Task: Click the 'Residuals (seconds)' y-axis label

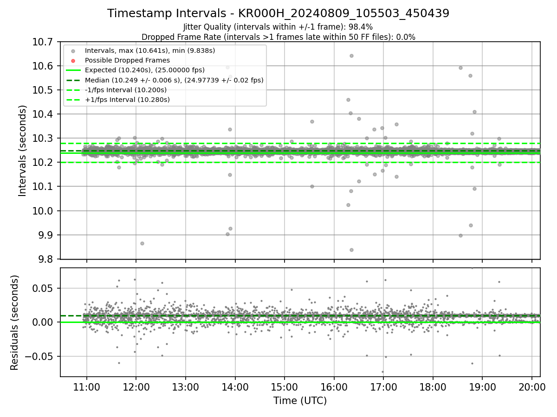Action: (14, 322)
